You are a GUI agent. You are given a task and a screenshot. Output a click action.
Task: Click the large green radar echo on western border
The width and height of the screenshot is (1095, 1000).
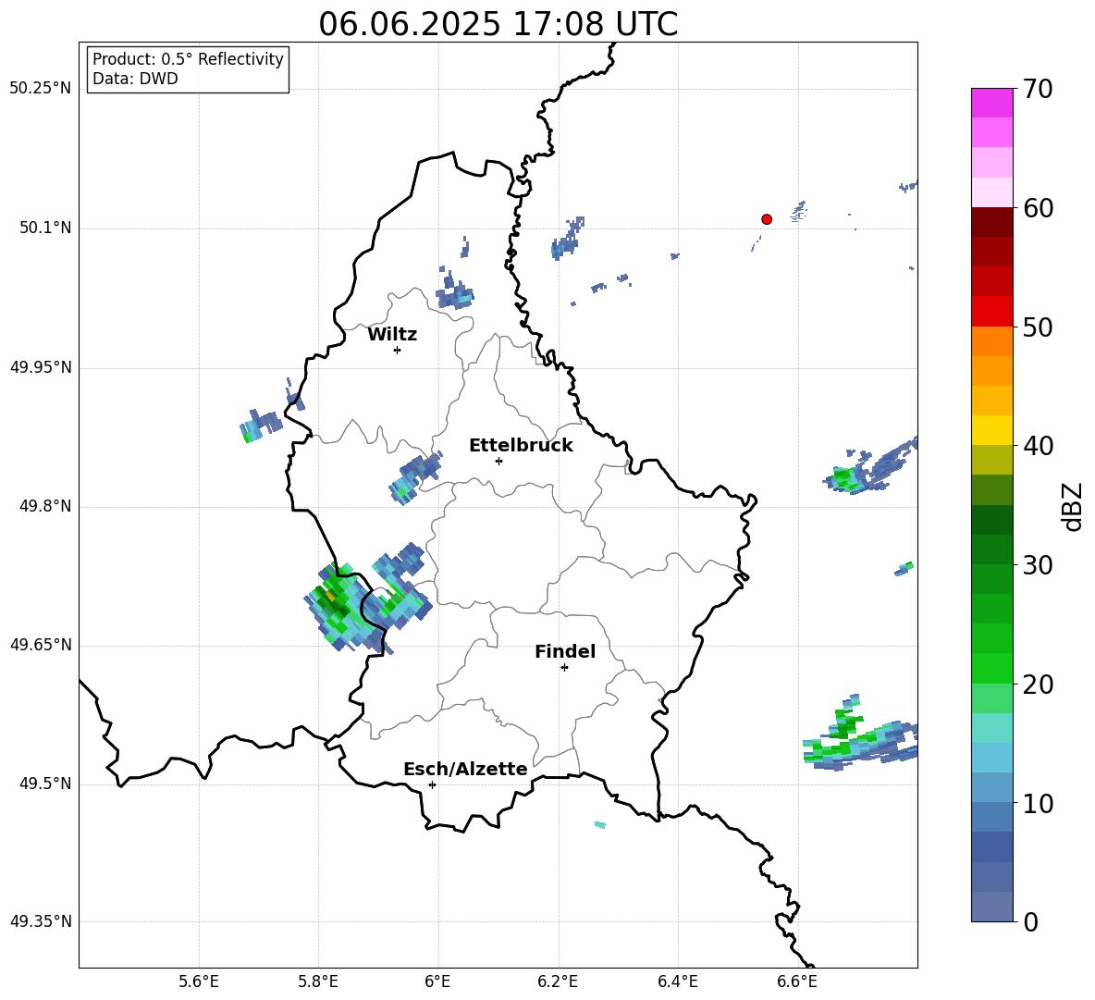346,606
